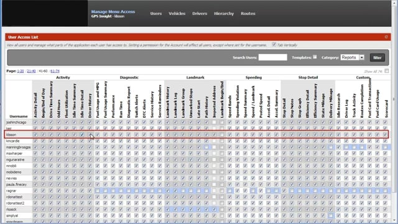This screenshot has width=398, height=224.
Task: Click the Diagnostic group header
Action: (129, 77)
